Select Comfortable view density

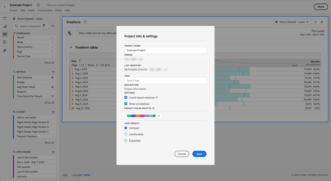126,134
